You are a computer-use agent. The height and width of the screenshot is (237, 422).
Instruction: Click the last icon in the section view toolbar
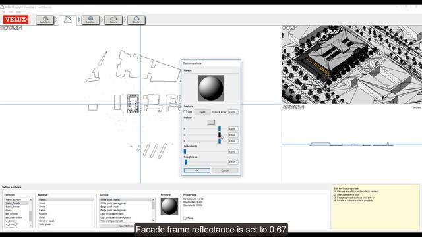point(302,107)
